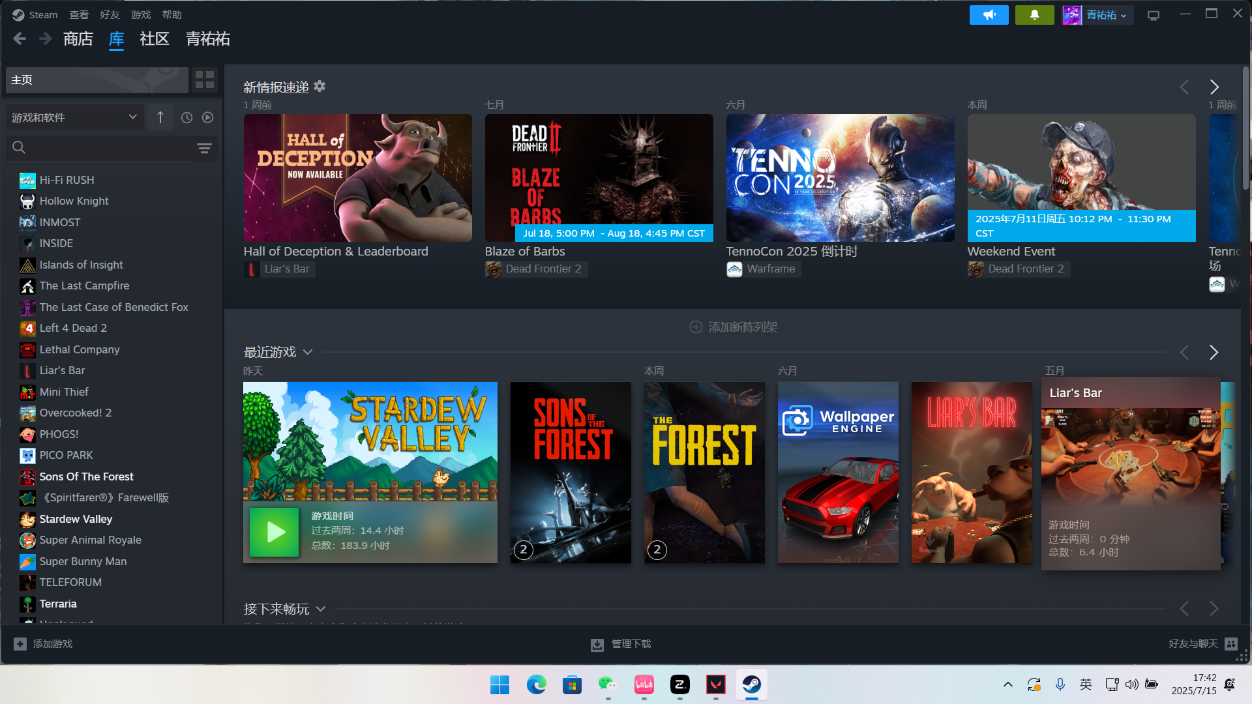Select Super Animal Royale in list
The image size is (1252, 704).
[90, 540]
